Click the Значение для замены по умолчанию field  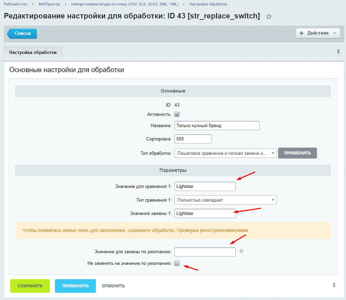205,252
